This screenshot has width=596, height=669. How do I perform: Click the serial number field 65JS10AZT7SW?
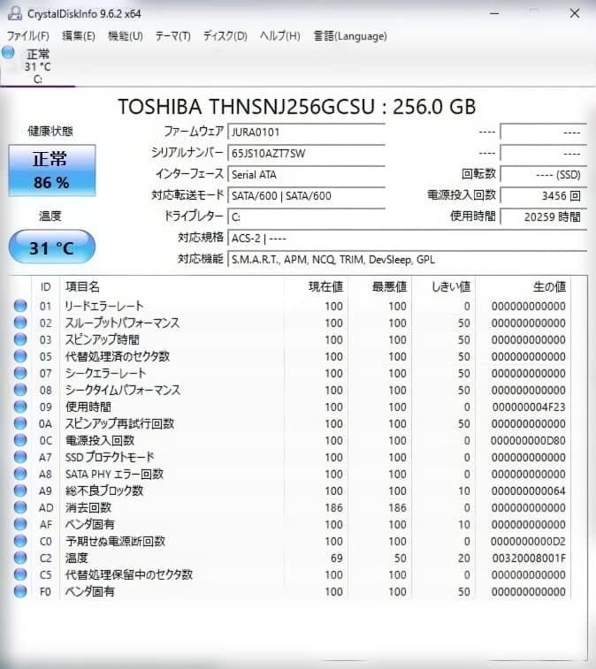click(307, 153)
